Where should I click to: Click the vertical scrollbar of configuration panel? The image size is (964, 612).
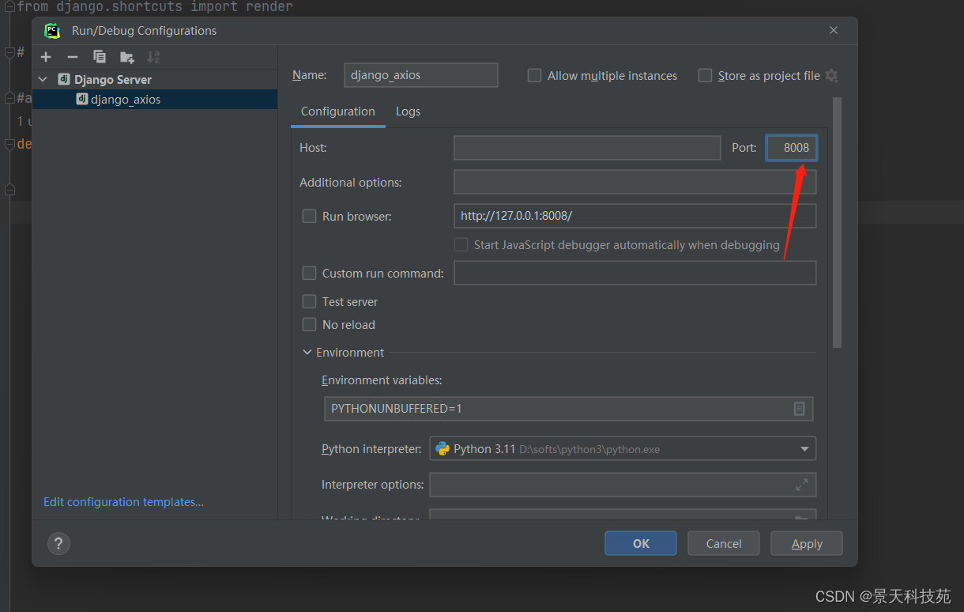point(838,222)
